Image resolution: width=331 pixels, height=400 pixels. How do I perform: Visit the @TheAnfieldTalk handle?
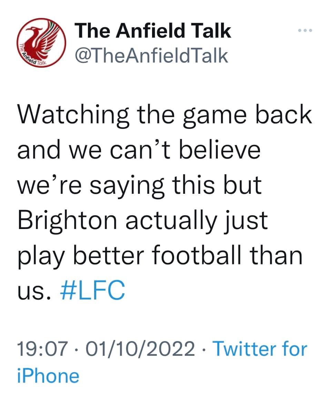click(x=151, y=56)
